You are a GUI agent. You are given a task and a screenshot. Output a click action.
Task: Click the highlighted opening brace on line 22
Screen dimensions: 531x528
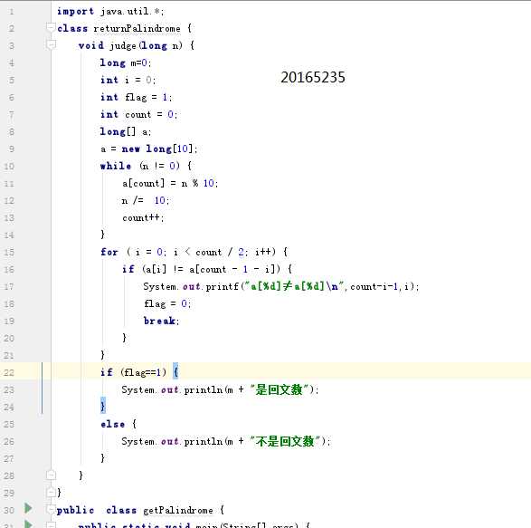[x=175, y=372]
